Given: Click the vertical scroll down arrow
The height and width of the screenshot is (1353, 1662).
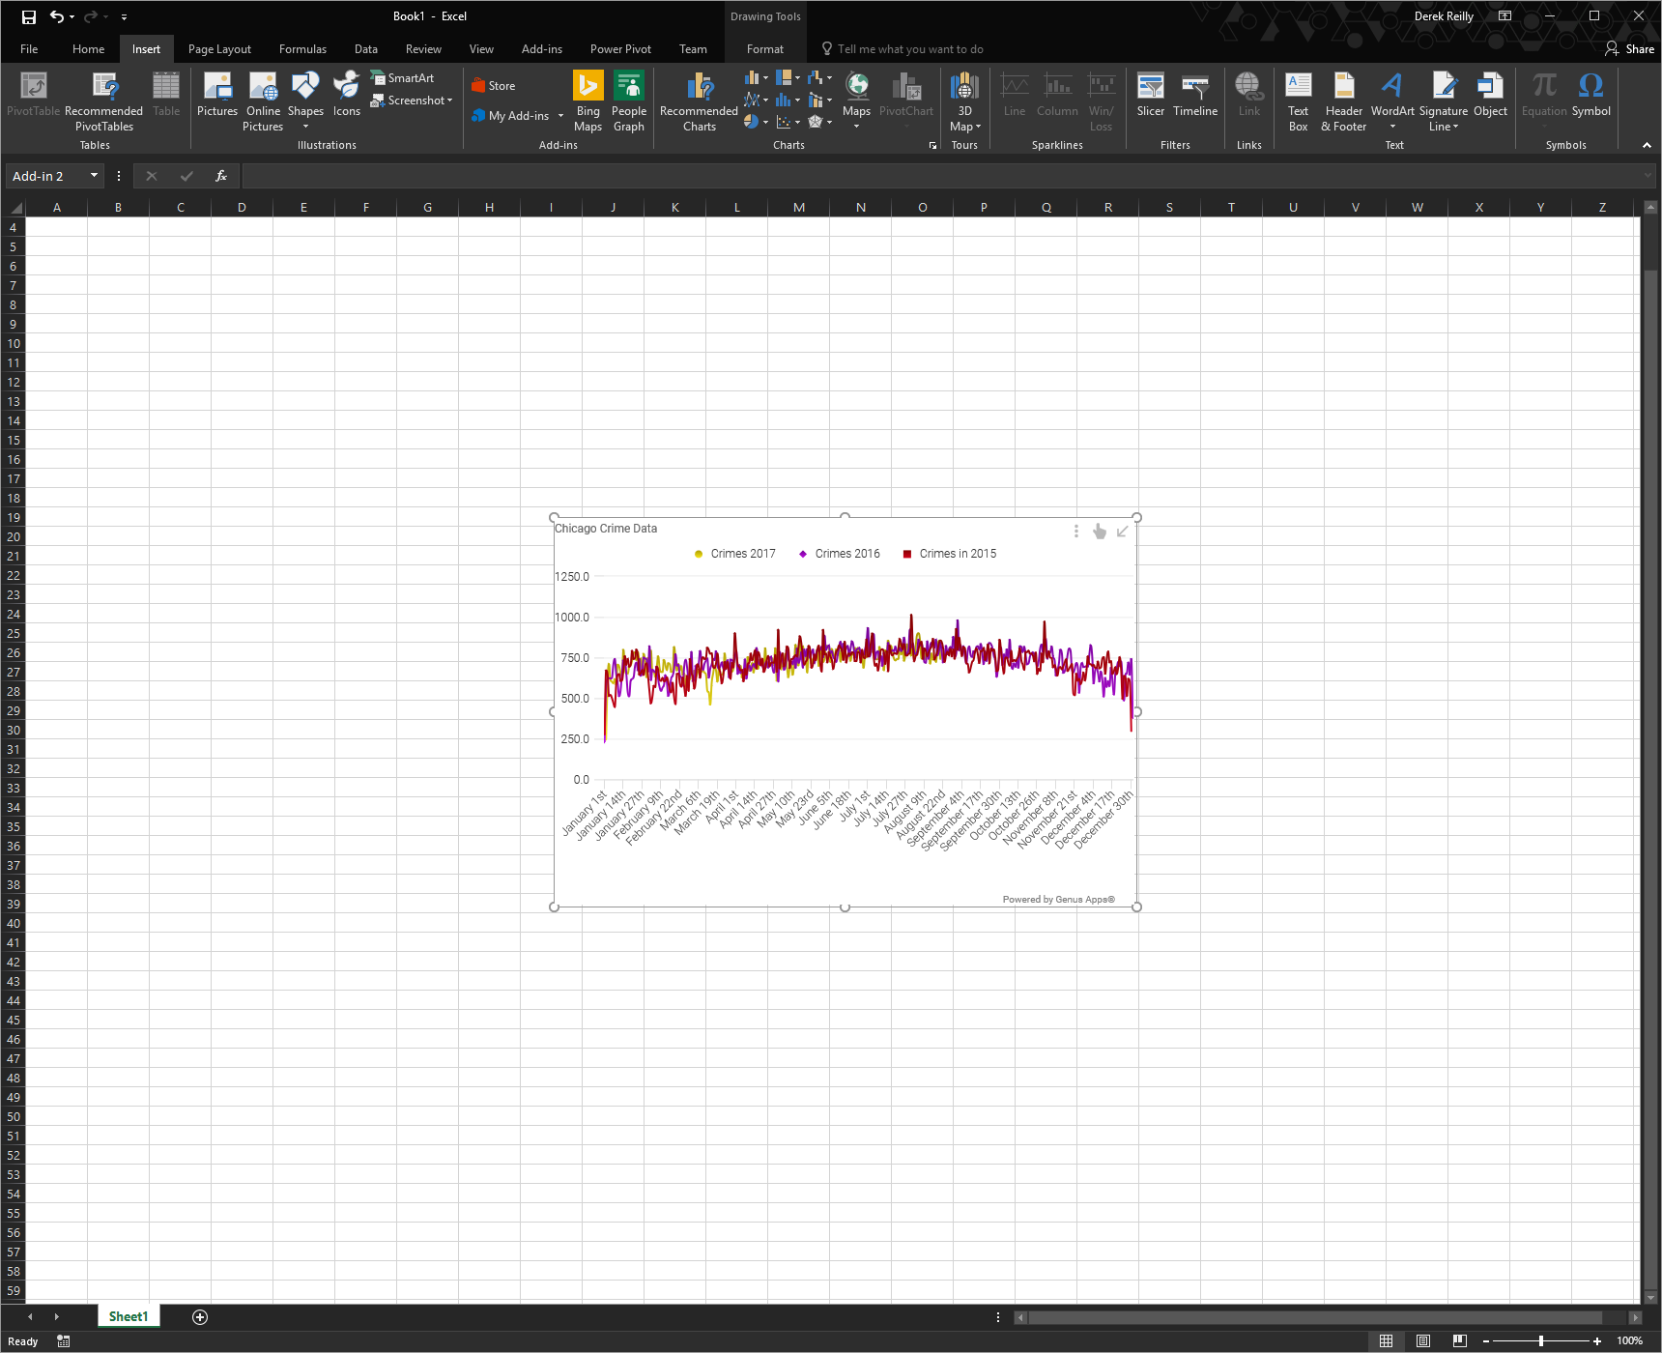Looking at the screenshot, I should click(1650, 1297).
